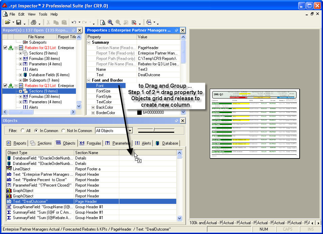Screen dimensions: 323x234
Task: Click the GroupNameField row icon
Action: click(x=9, y=207)
